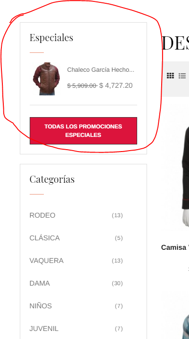Screen dimensions: 189x339
Task: Click the (5) count beside CLÁSICA
Action: coord(119,238)
